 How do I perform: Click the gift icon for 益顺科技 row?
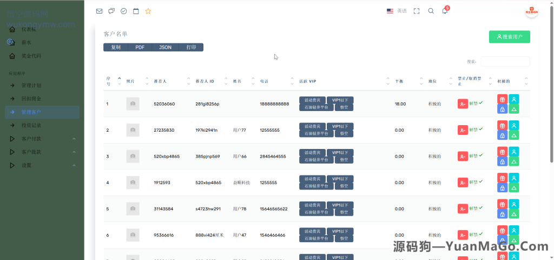[x=503, y=178]
